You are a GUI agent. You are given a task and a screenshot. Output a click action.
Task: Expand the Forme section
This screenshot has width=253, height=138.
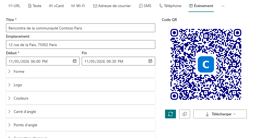pyautogui.click(x=81, y=71)
